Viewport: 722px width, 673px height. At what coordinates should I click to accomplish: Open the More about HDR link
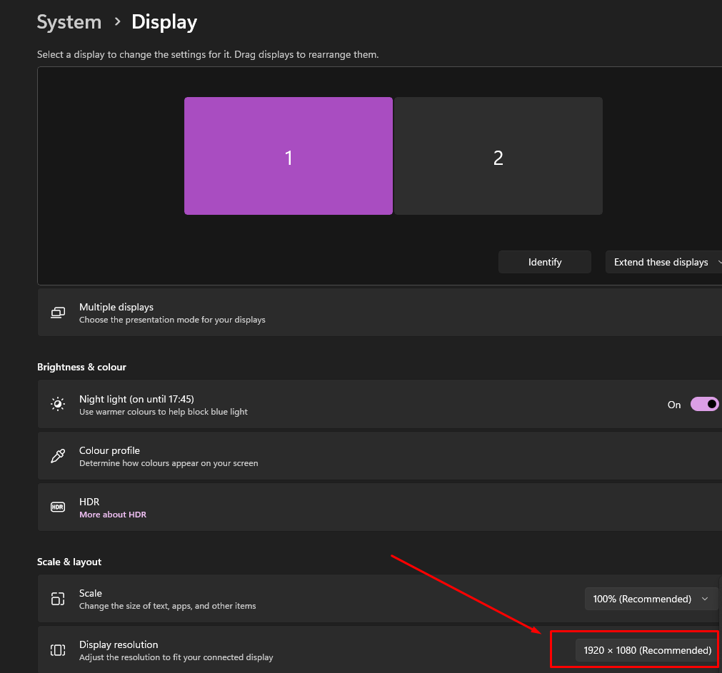(x=113, y=515)
